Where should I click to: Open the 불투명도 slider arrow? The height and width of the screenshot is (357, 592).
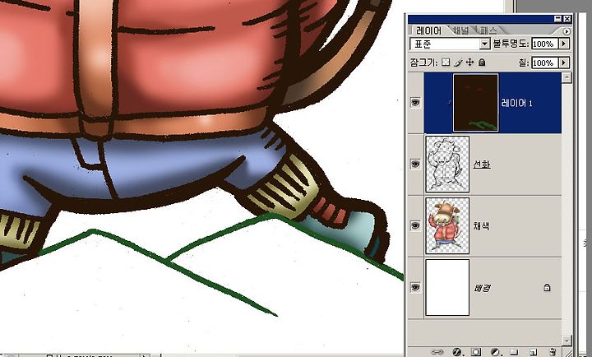pos(564,44)
